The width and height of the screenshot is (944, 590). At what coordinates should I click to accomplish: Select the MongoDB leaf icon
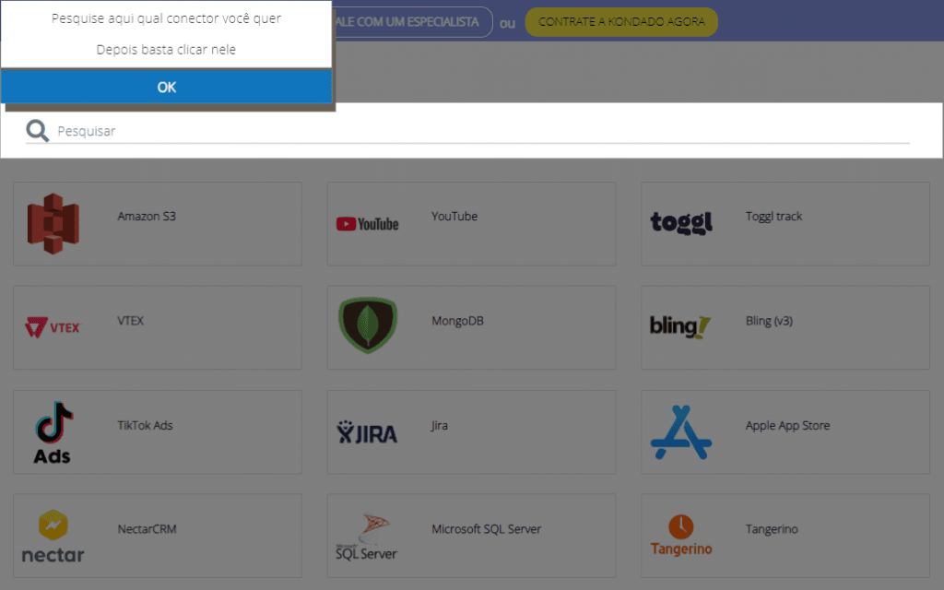(367, 325)
